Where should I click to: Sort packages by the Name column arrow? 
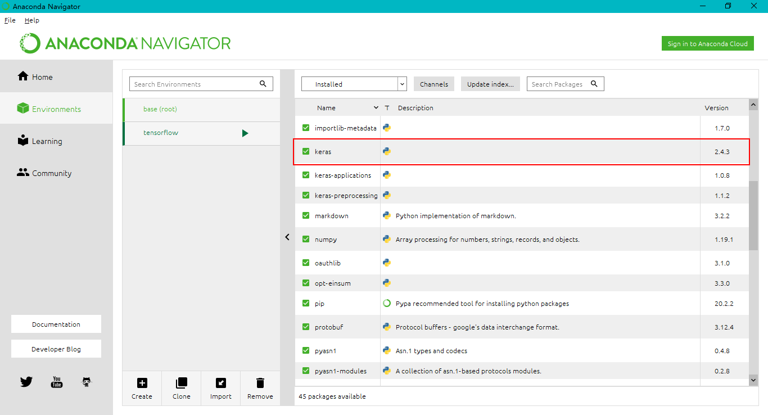[x=376, y=107]
